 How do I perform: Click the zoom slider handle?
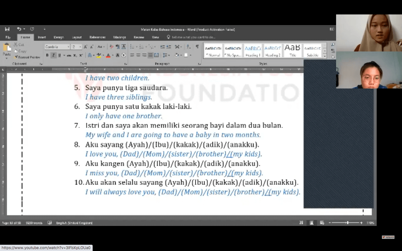(x=347, y=223)
